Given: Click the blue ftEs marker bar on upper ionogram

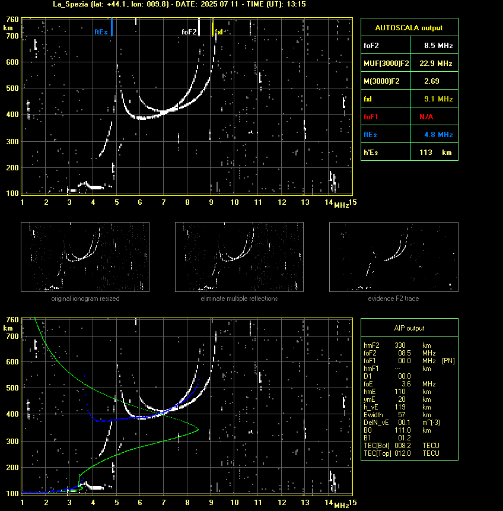Looking at the screenshot, I should tap(112, 27).
